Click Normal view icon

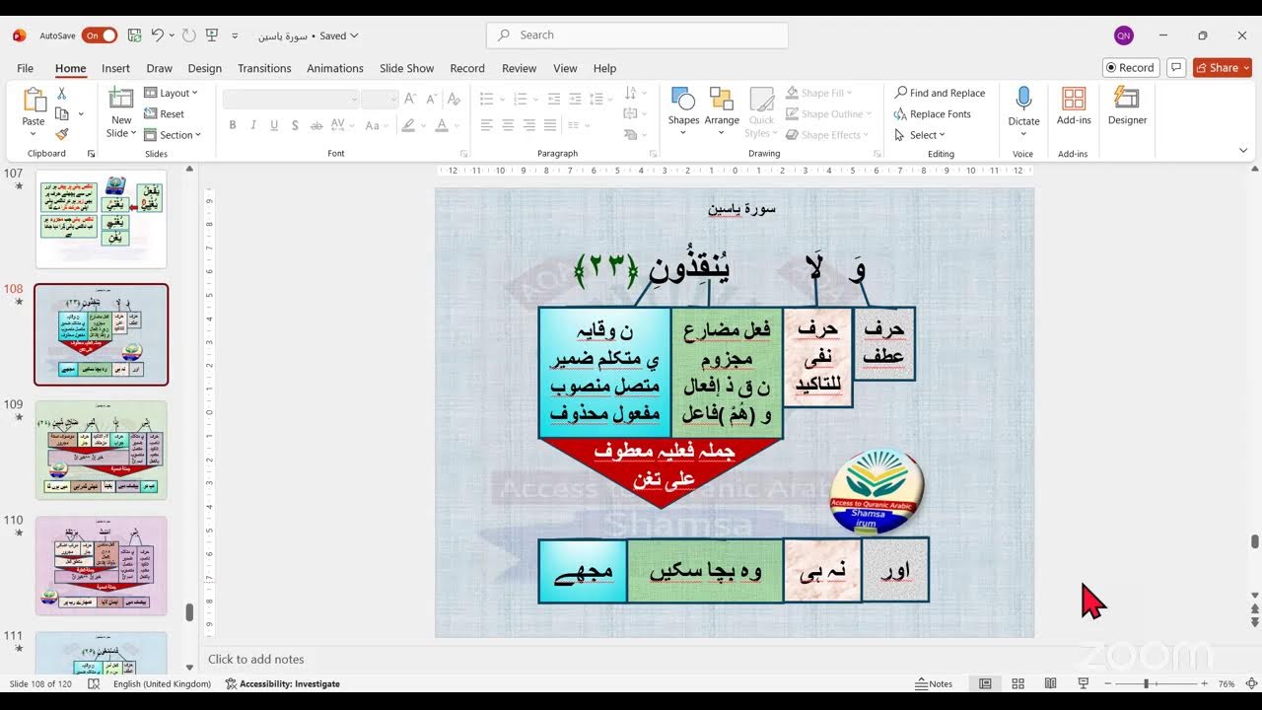985,683
